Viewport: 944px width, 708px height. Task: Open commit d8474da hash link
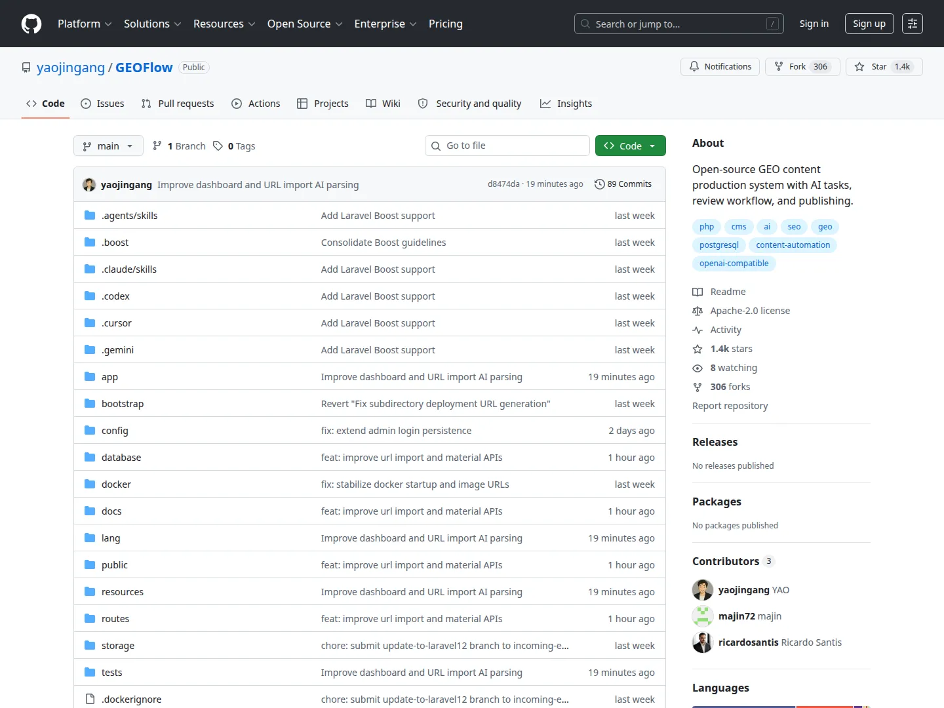[x=503, y=184]
